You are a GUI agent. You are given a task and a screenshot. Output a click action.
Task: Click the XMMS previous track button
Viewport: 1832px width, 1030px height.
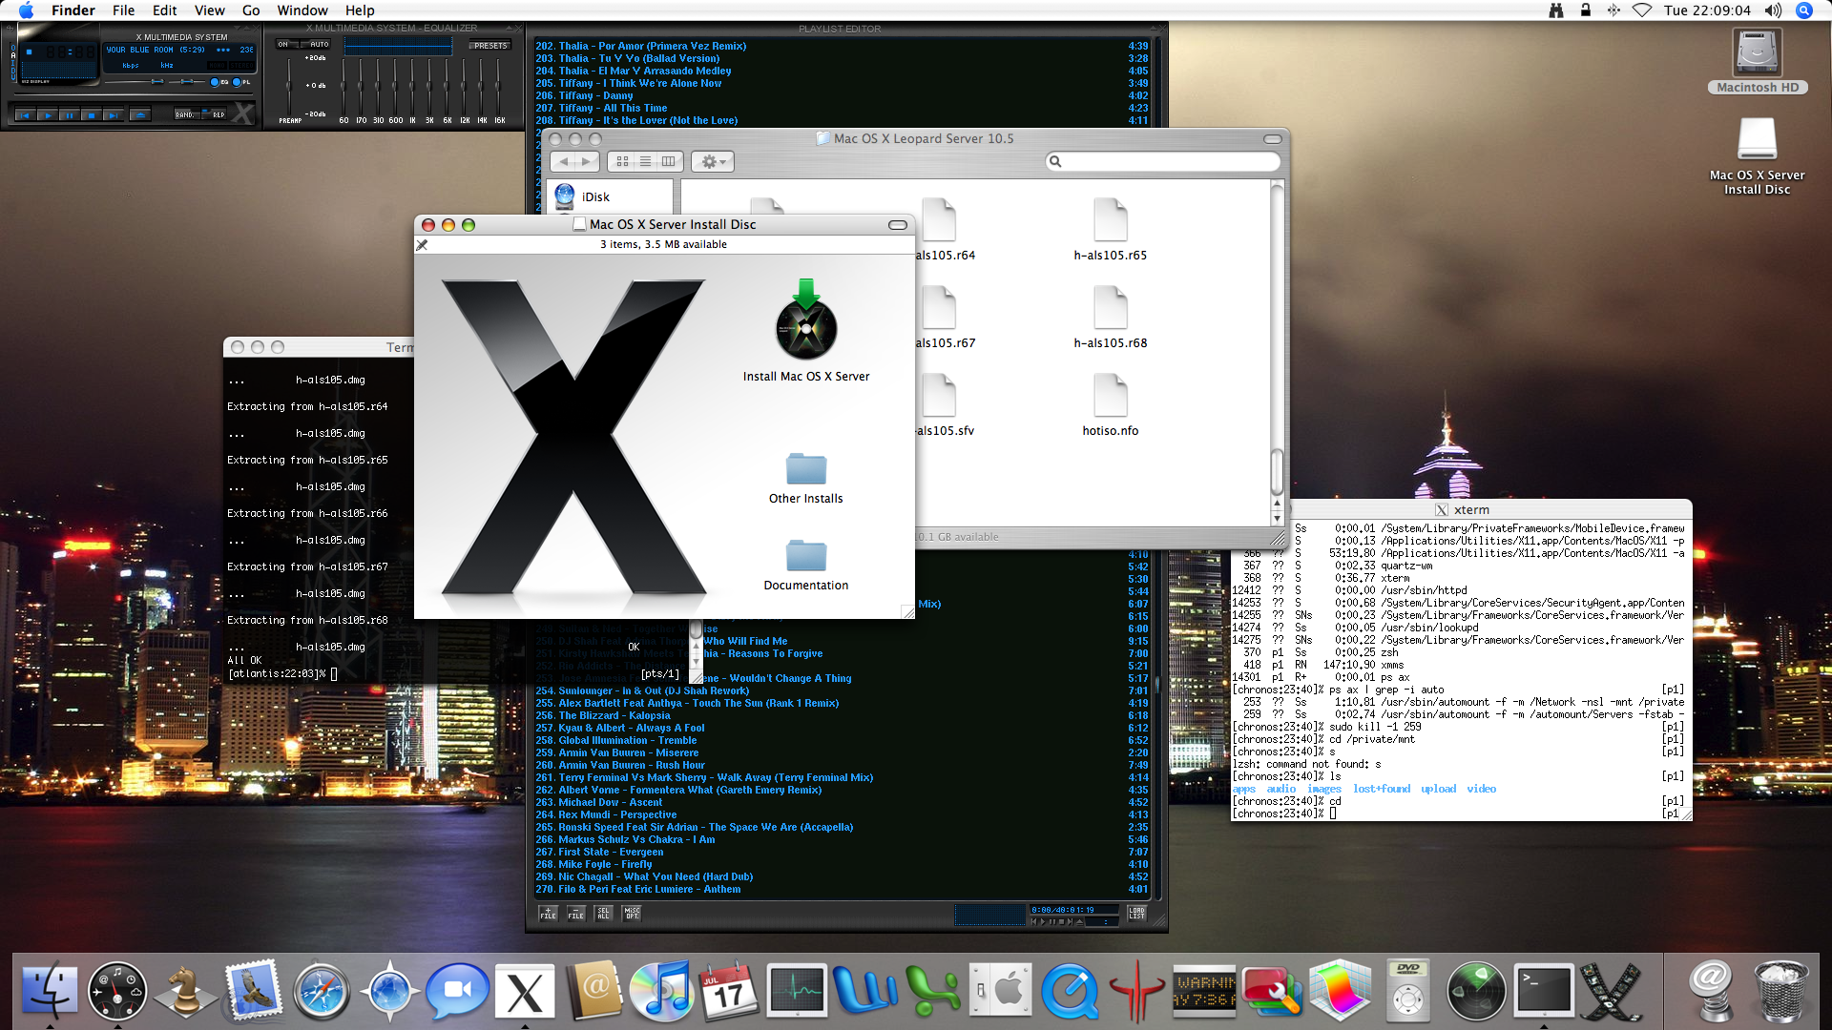25,115
